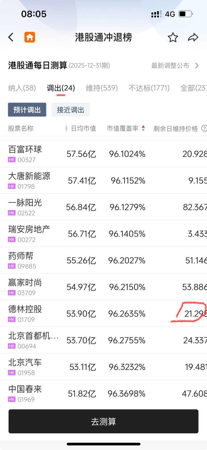Favorite page with the star icon
Viewport: 207px width, 450px height.
[x=173, y=37]
